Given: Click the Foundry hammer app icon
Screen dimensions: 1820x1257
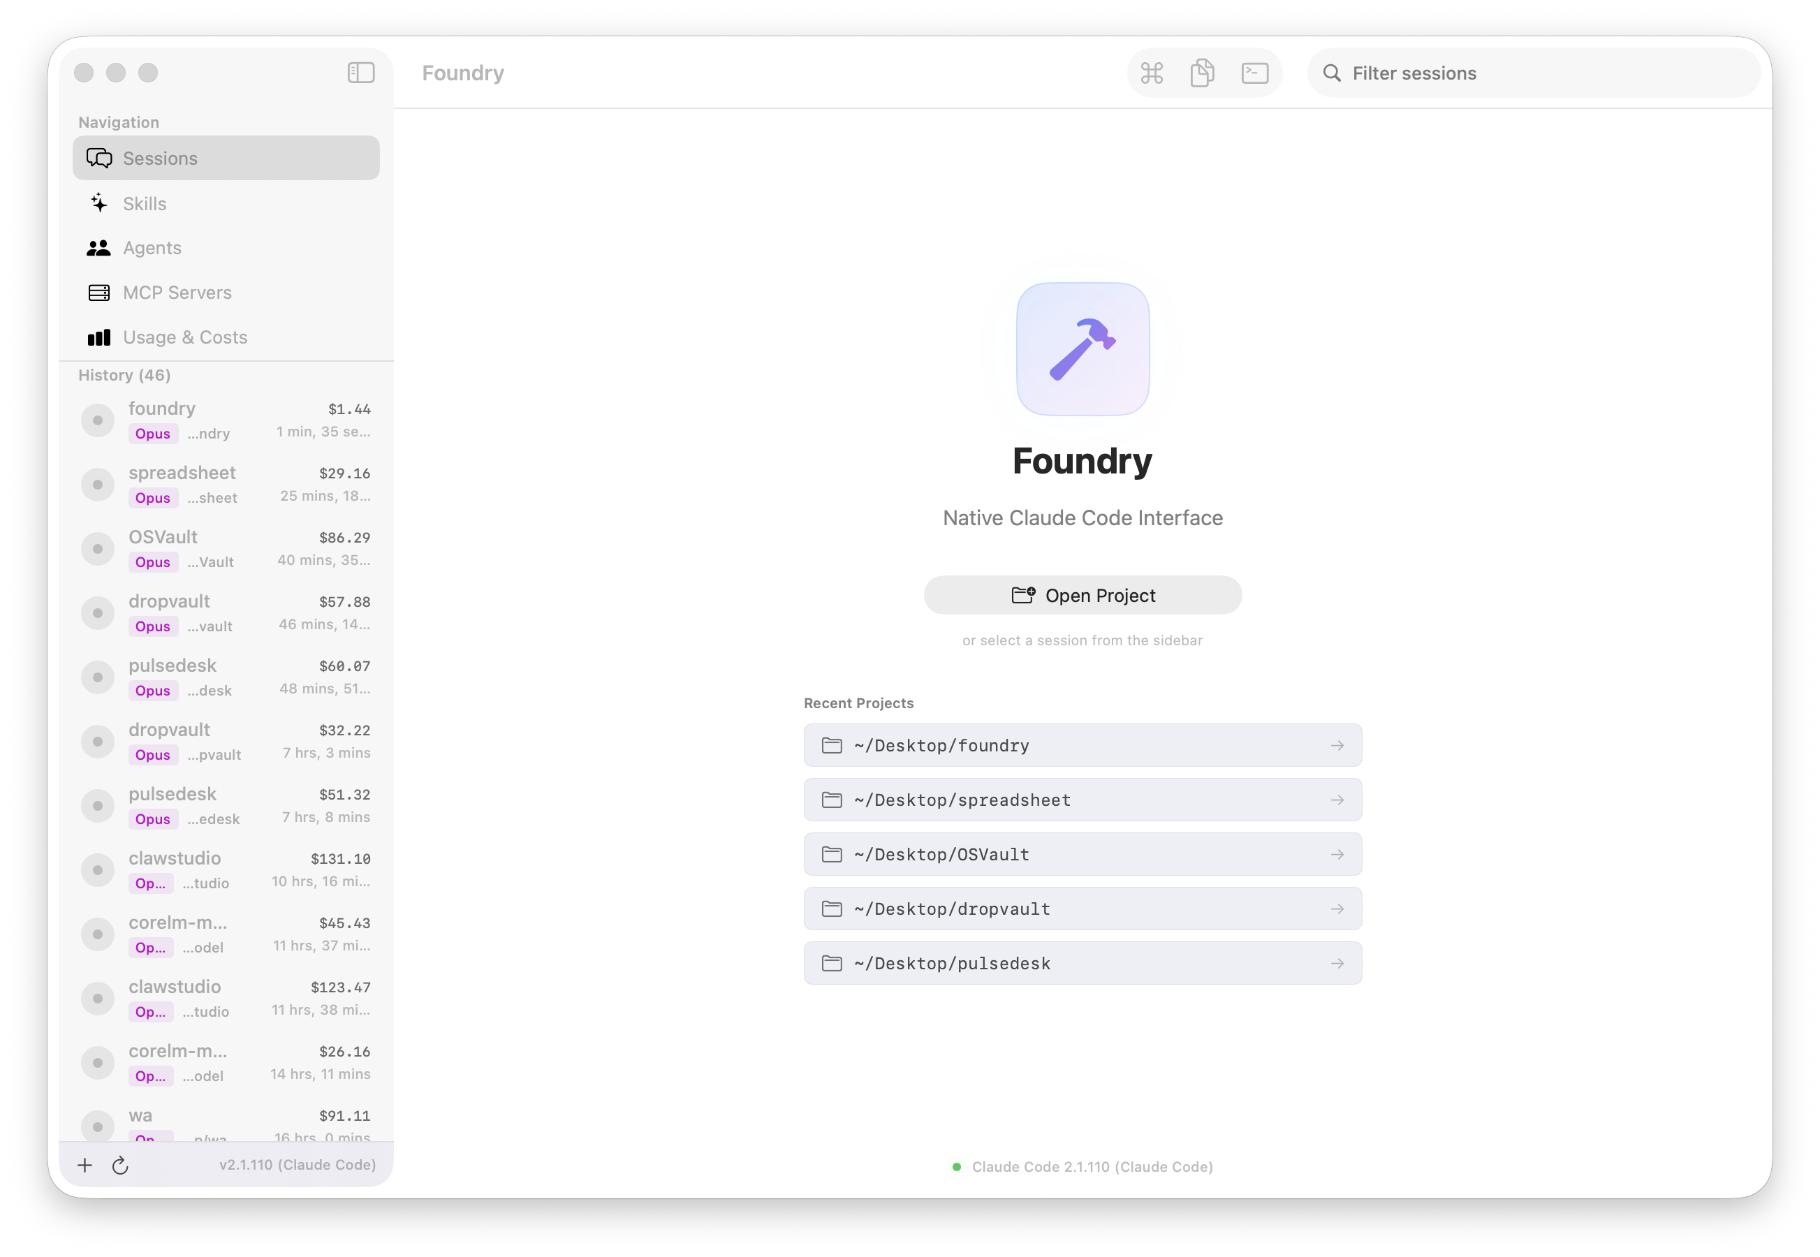Looking at the screenshot, I should (1082, 350).
